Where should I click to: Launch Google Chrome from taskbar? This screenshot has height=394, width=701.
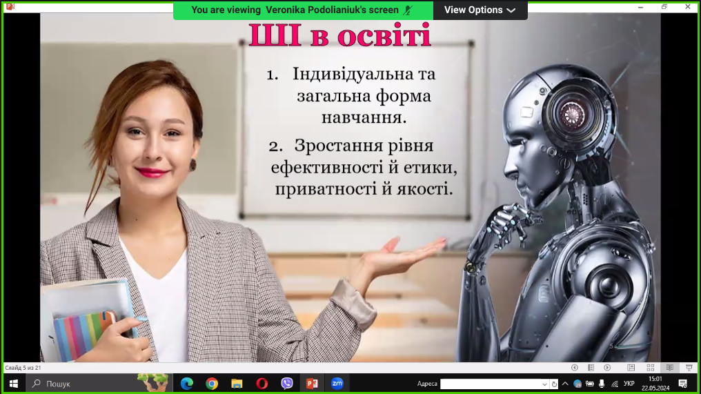coord(212,384)
